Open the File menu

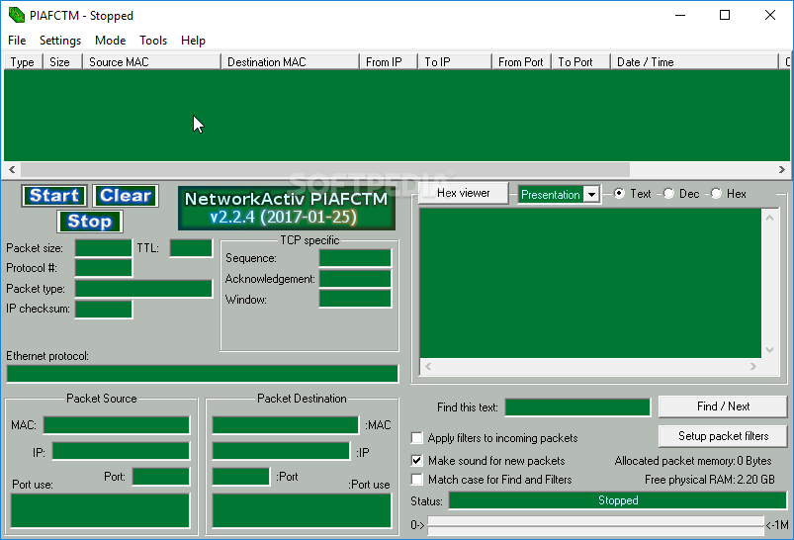click(x=17, y=41)
